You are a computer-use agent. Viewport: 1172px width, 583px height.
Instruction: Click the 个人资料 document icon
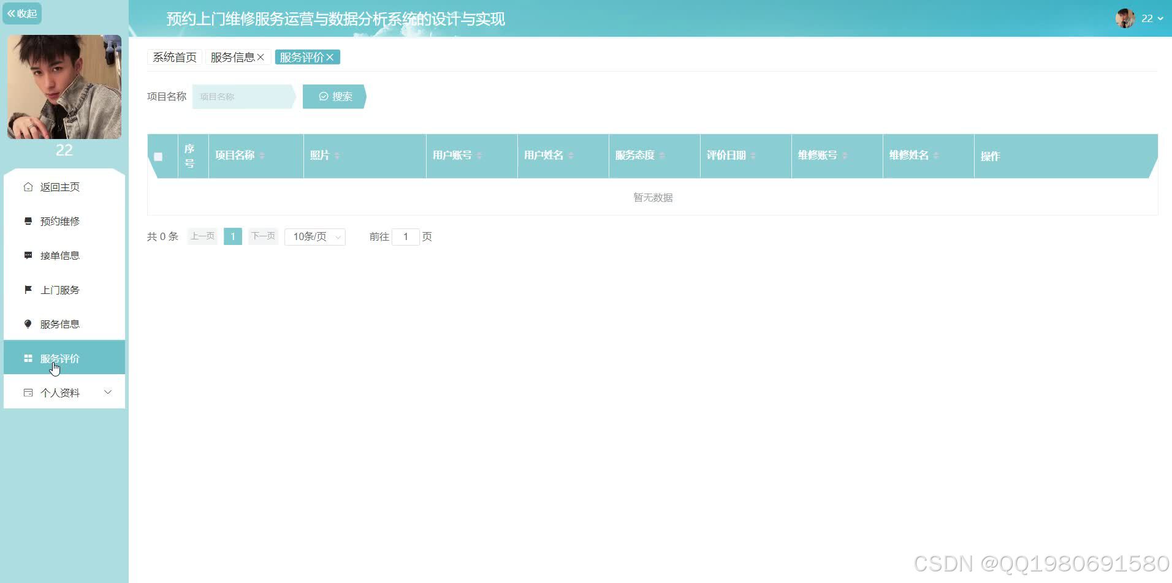coord(28,393)
